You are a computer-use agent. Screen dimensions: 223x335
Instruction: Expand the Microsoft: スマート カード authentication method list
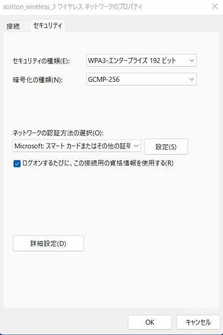tap(77, 146)
